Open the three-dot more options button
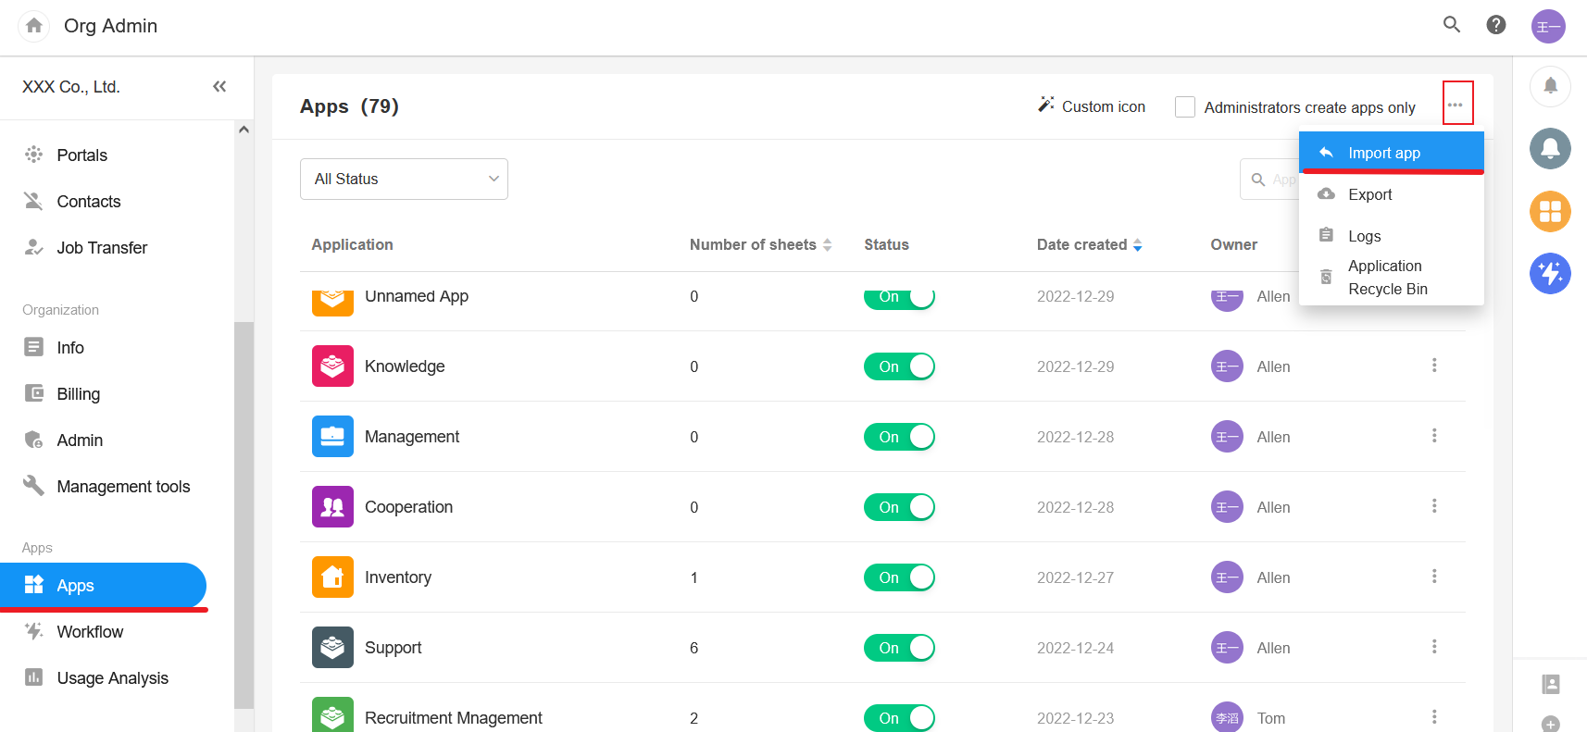The height and width of the screenshot is (732, 1587). 1456,105
